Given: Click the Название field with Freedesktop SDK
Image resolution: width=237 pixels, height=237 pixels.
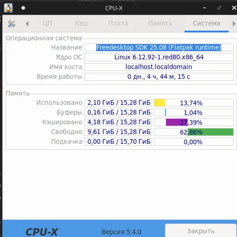Looking at the screenshot, I should [159, 47].
